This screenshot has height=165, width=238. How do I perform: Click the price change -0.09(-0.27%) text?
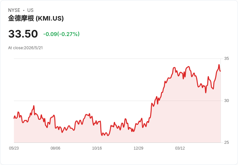[61, 34]
